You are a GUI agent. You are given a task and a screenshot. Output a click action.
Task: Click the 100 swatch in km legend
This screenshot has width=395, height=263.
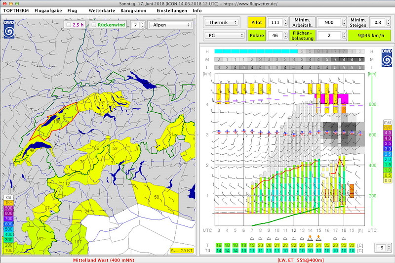pos(8,250)
